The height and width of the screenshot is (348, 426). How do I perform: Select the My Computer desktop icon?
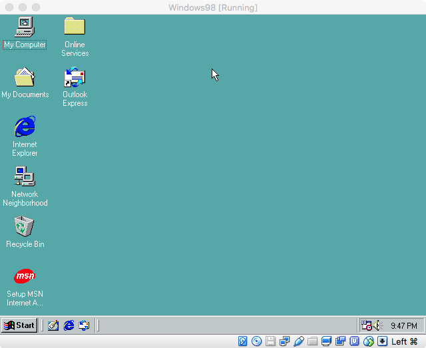pos(25,27)
